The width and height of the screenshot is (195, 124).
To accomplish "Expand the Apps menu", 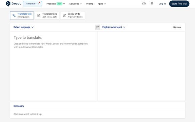I will coord(102,4).
